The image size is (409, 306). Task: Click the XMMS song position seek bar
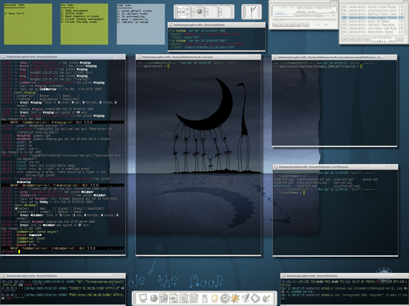(304, 20)
